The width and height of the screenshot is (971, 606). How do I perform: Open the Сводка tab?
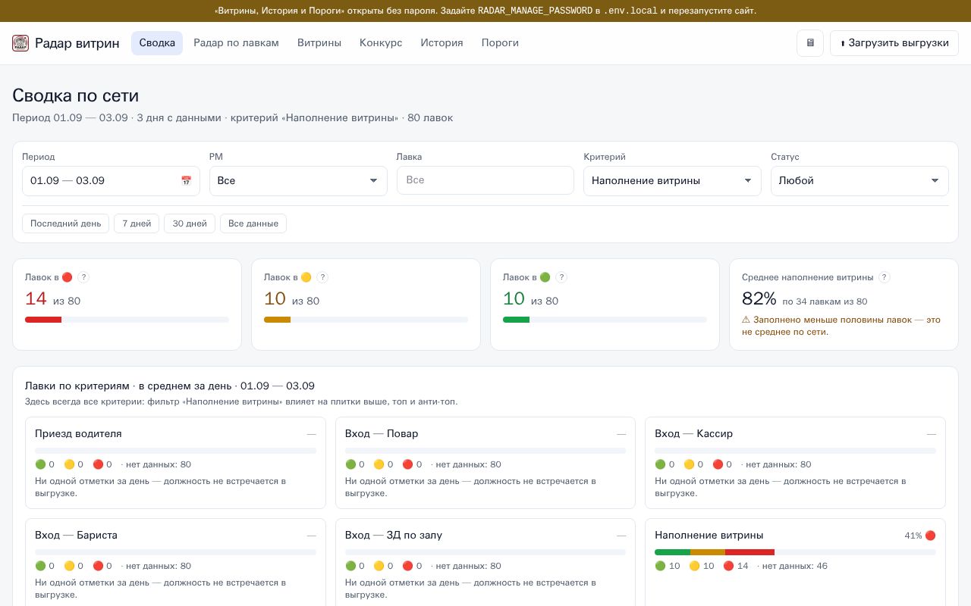coord(157,43)
